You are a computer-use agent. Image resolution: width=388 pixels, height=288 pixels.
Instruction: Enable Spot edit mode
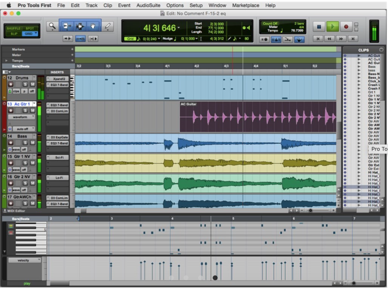click(x=30, y=29)
